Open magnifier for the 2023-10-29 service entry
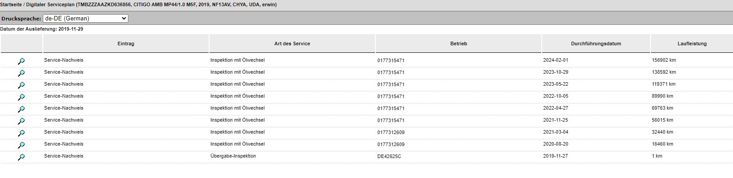 (x=21, y=73)
